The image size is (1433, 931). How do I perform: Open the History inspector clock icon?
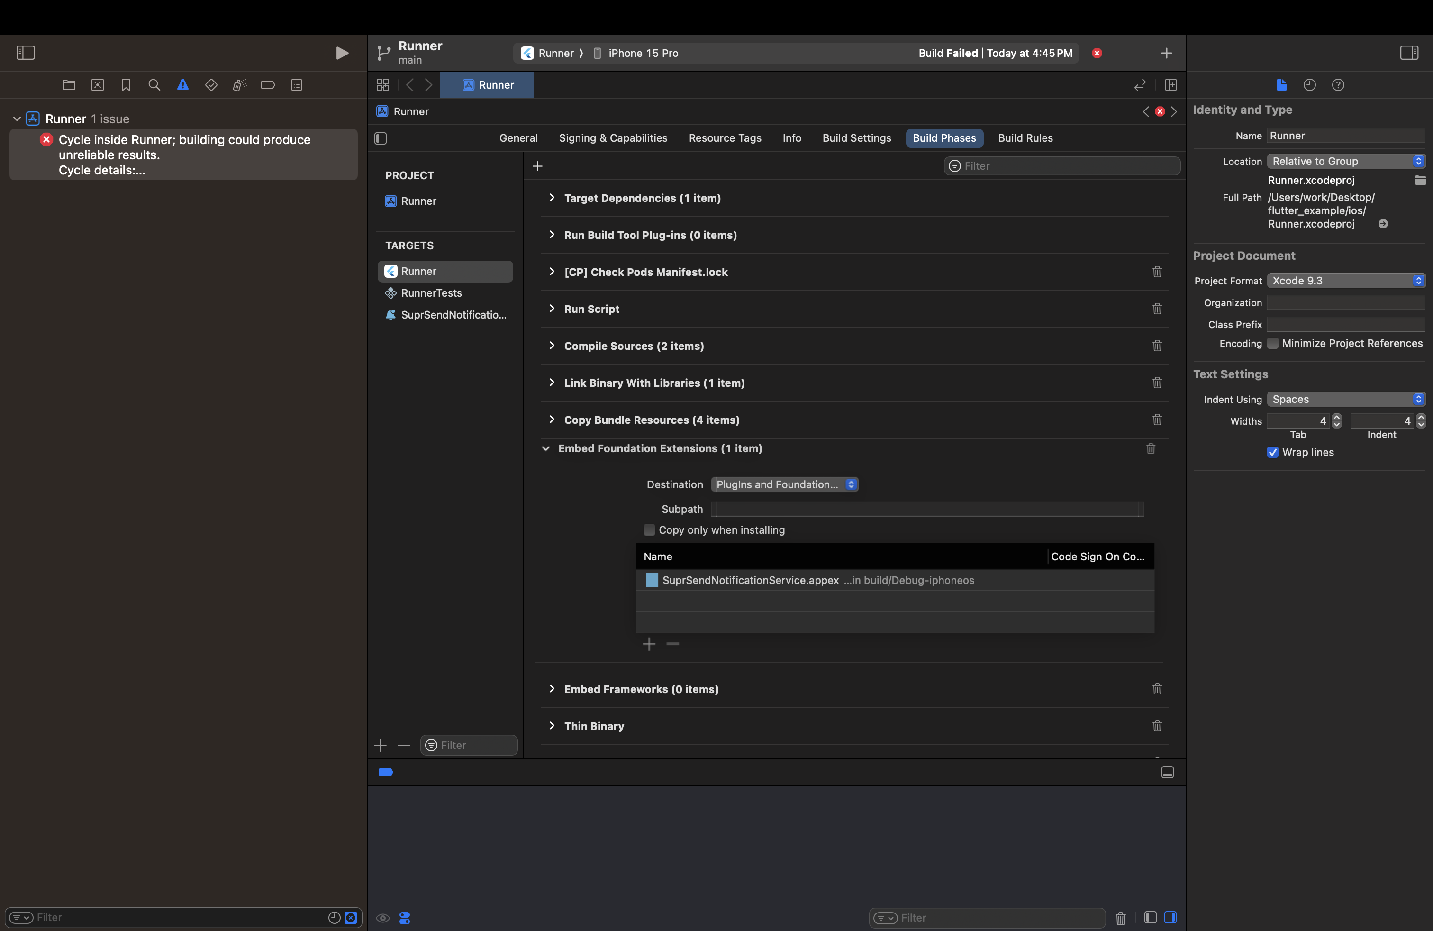(1310, 85)
